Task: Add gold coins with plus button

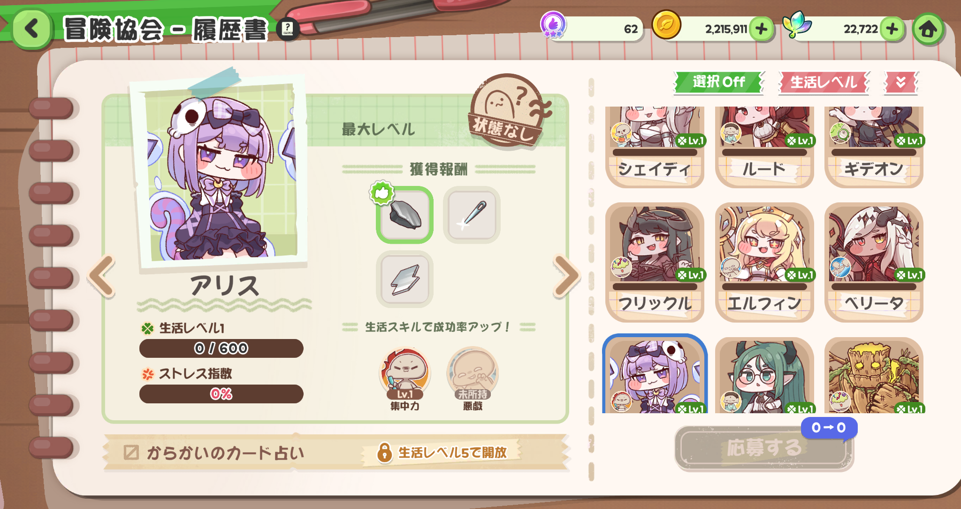Action: pos(762,29)
